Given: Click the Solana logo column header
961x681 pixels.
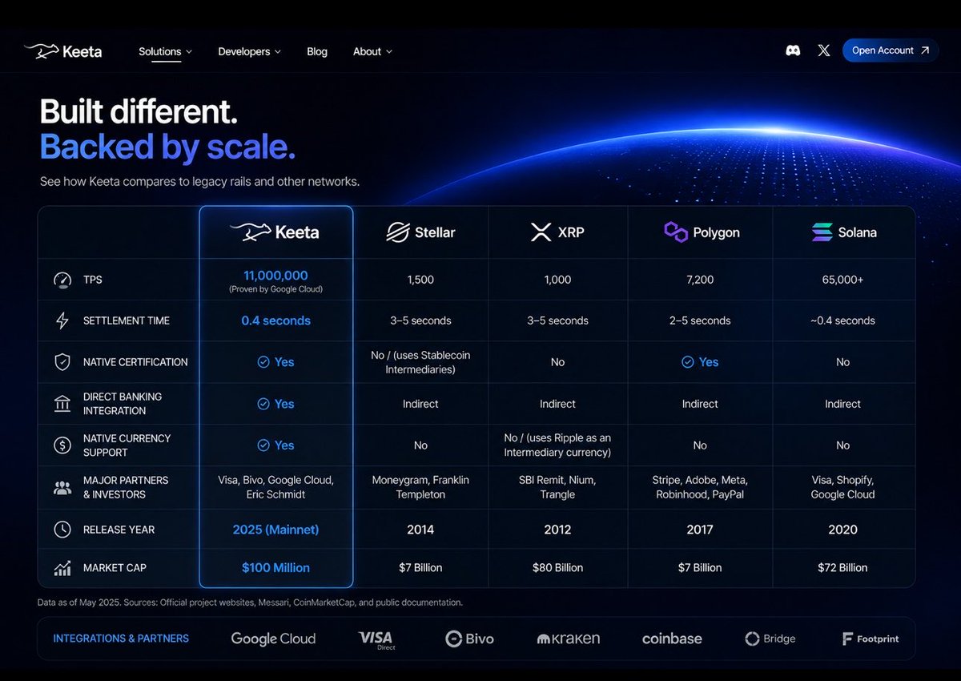Looking at the screenshot, I should click(844, 232).
